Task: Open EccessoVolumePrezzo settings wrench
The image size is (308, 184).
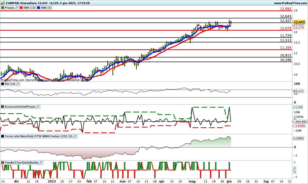Action: click(x=38, y=107)
